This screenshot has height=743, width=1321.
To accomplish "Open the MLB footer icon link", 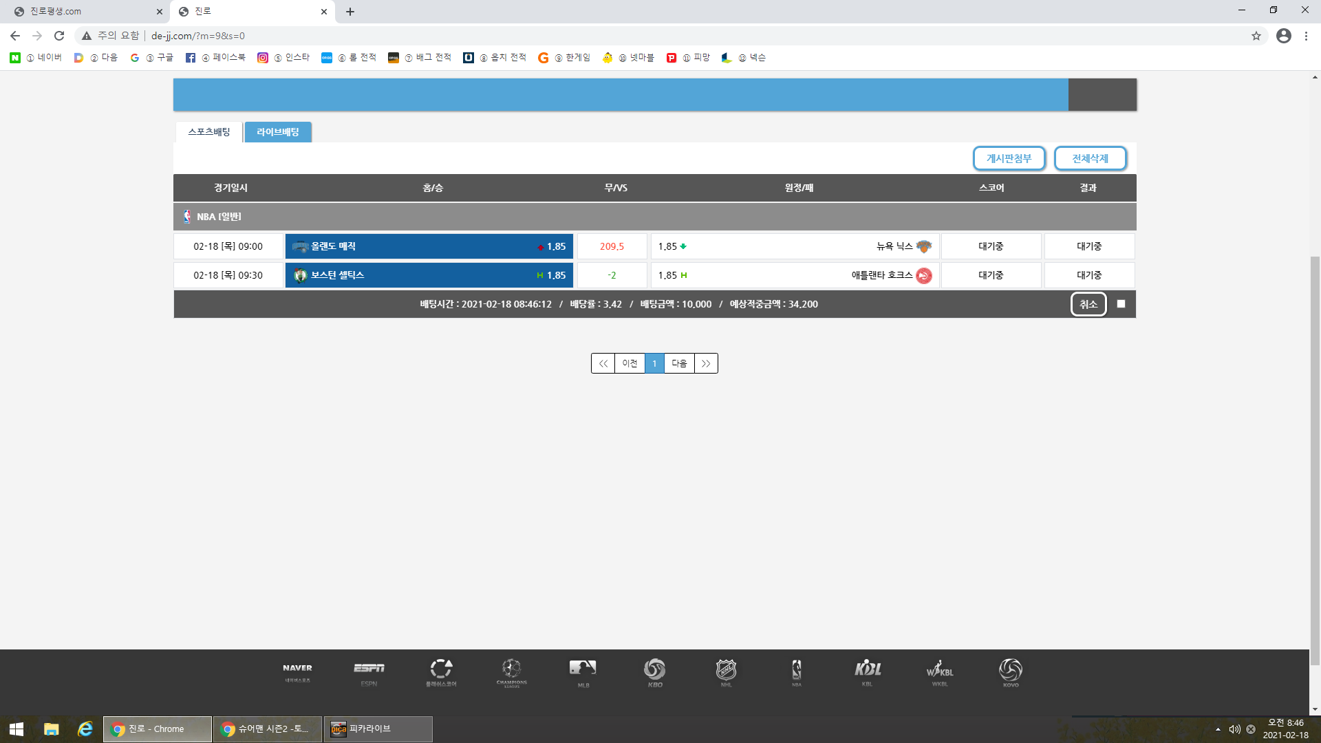I will [x=583, y=672].
